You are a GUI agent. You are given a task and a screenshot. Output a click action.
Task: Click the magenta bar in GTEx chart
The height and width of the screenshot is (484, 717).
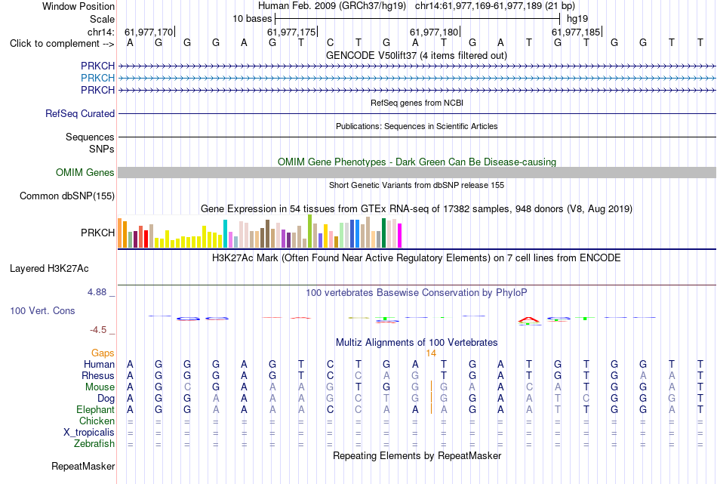tap(400, 236)
